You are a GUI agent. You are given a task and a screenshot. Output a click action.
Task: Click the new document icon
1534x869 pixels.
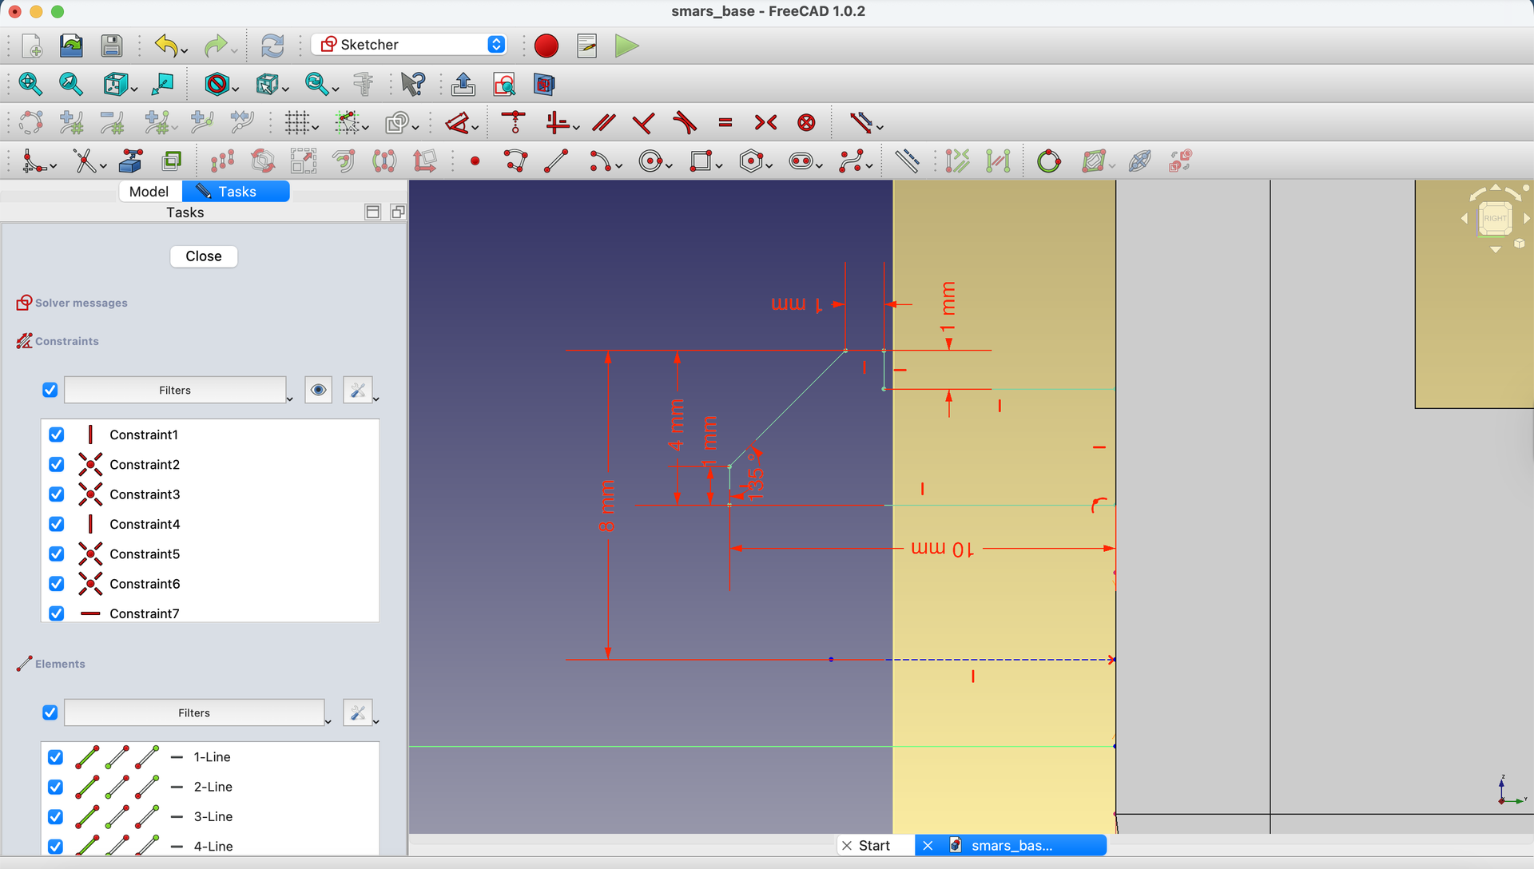coord(31,46)
